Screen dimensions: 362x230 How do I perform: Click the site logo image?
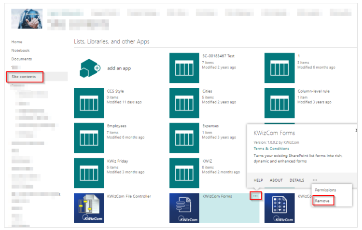pos(27,19)
